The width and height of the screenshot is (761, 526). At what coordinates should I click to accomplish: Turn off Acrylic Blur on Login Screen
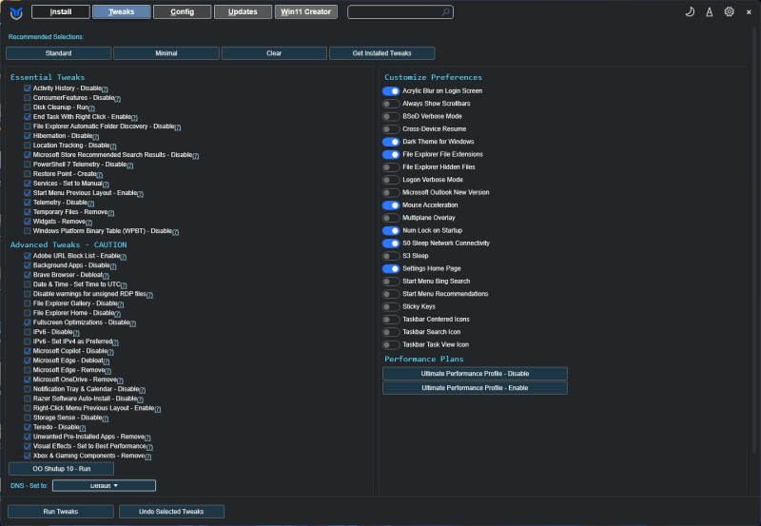click(x=391, y=90)
